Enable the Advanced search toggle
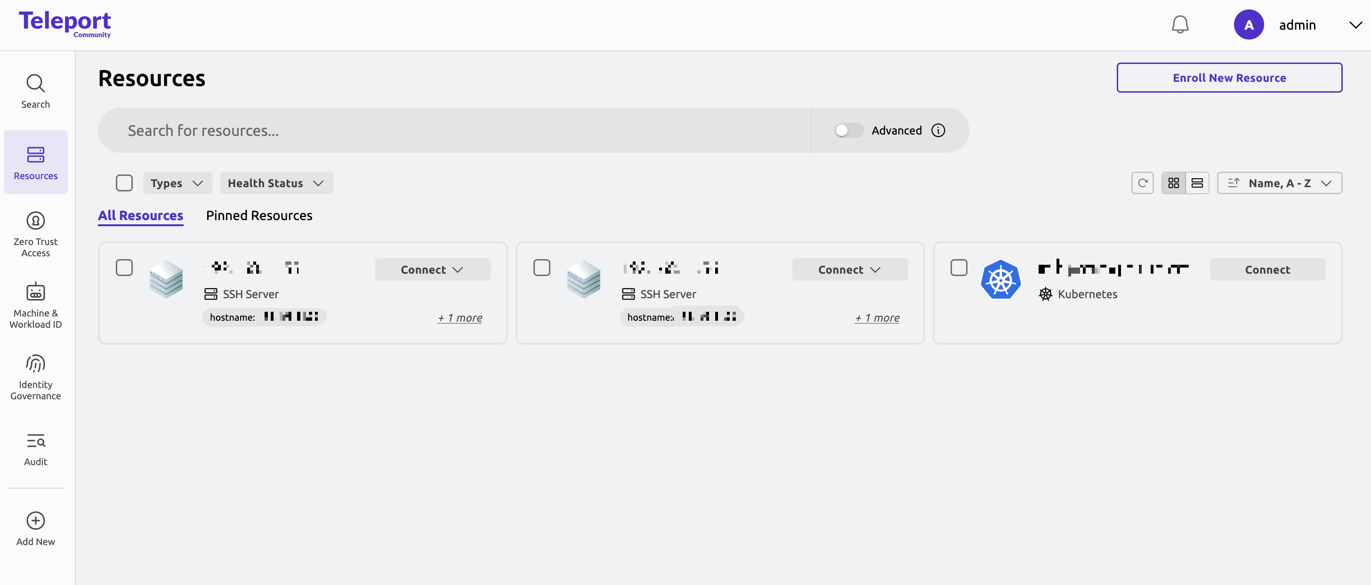This screenshot has width=1371, height=585. click(x=848, y=130)
